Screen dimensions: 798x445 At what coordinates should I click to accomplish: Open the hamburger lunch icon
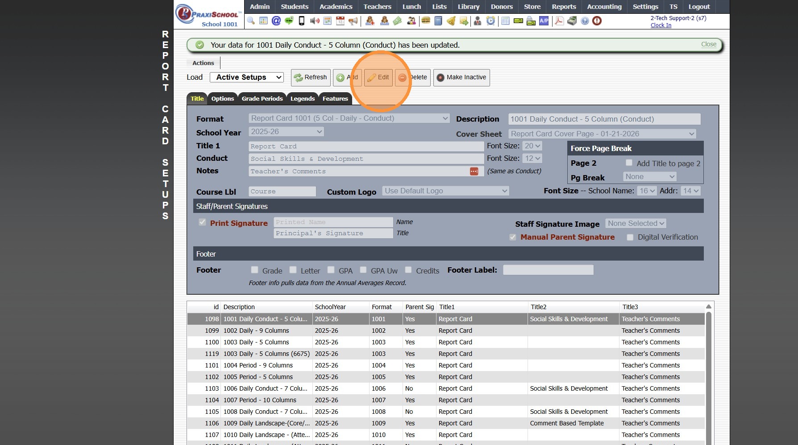pyautogui.click(x=426, y=21)
